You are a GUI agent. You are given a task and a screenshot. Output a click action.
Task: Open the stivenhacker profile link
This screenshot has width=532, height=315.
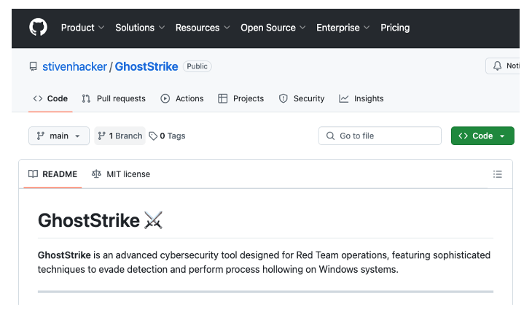74,66
